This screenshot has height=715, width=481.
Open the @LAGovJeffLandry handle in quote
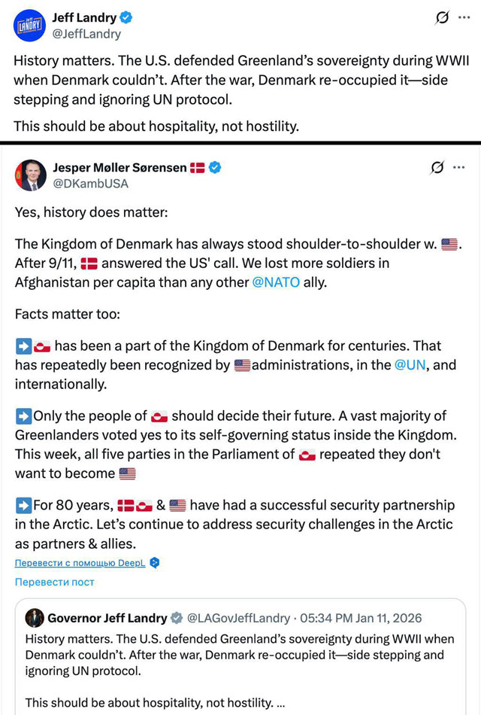pyautogui.click(x=238, y=618)
